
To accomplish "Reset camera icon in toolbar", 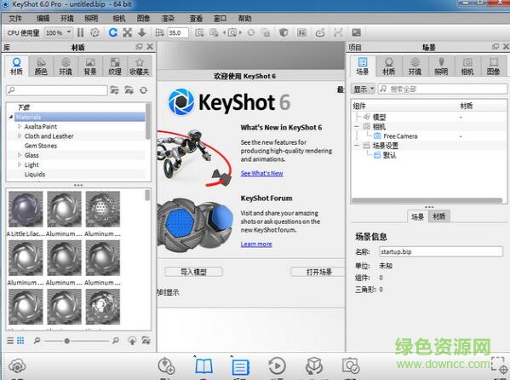I will (x=251, y=32).
